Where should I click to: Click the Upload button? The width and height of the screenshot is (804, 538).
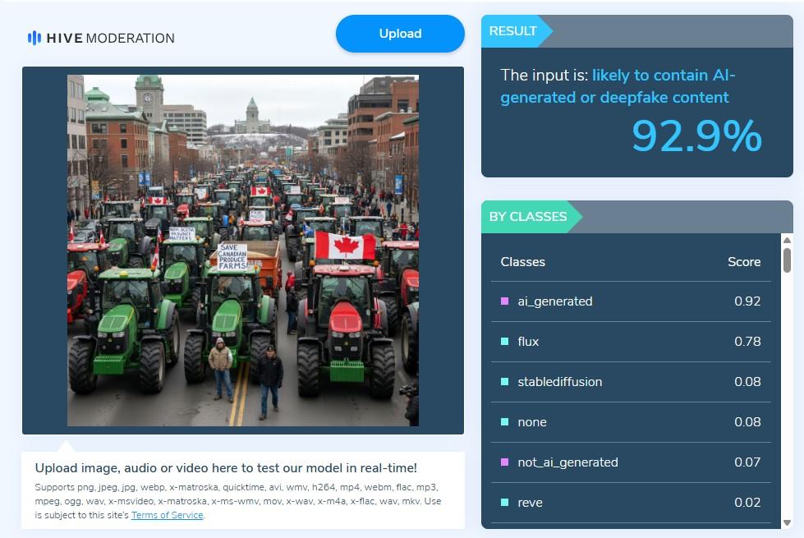[400, 34]
